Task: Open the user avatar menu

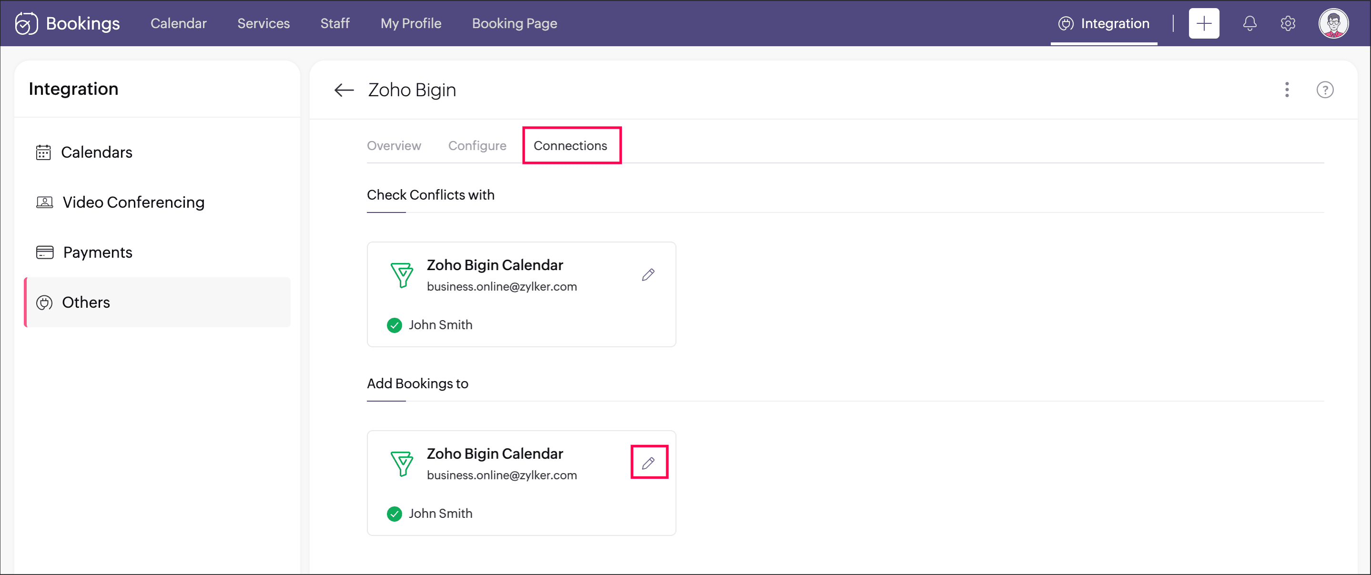Action: (x=1333, y=23)
